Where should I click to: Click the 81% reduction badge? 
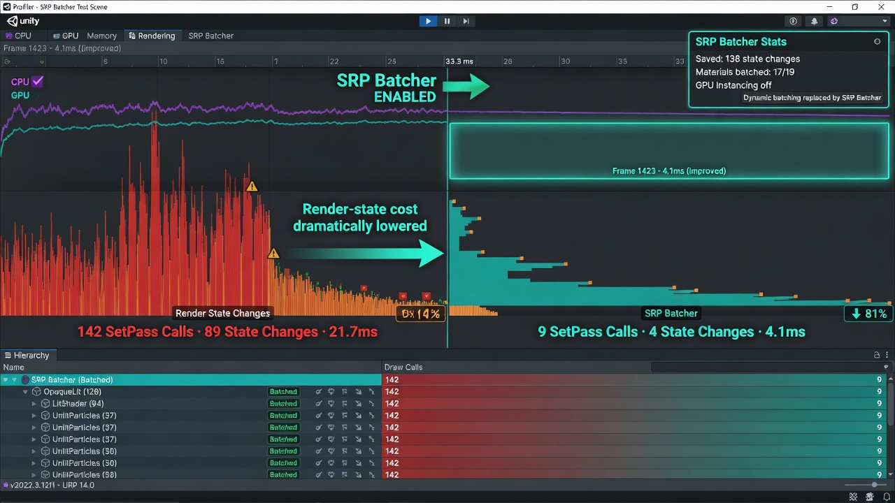tap(868, 314)
